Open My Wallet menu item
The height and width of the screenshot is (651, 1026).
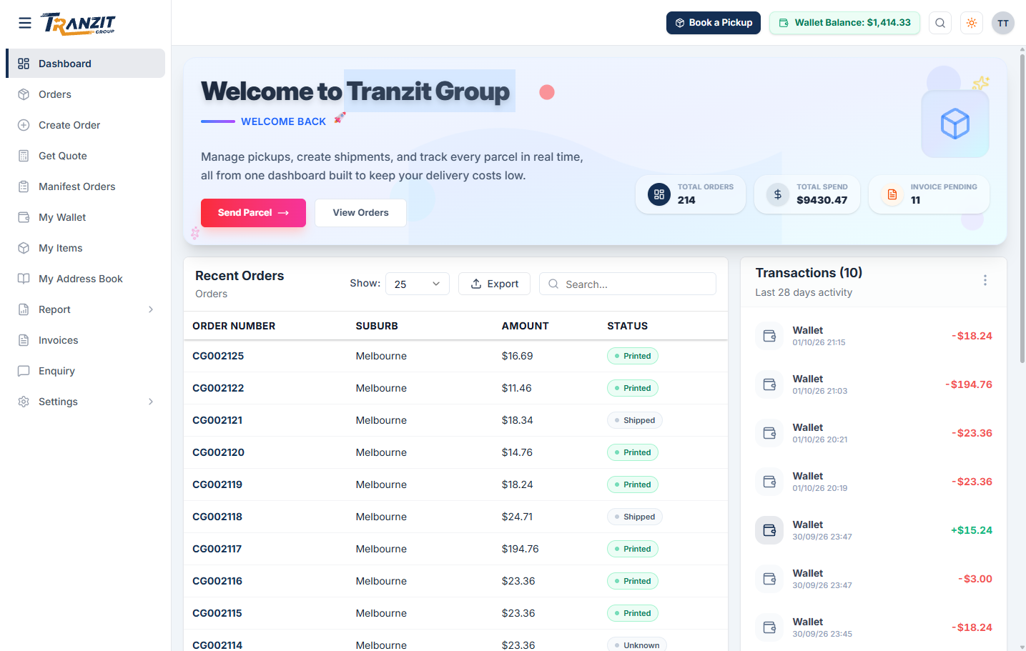tap(86, 217)
